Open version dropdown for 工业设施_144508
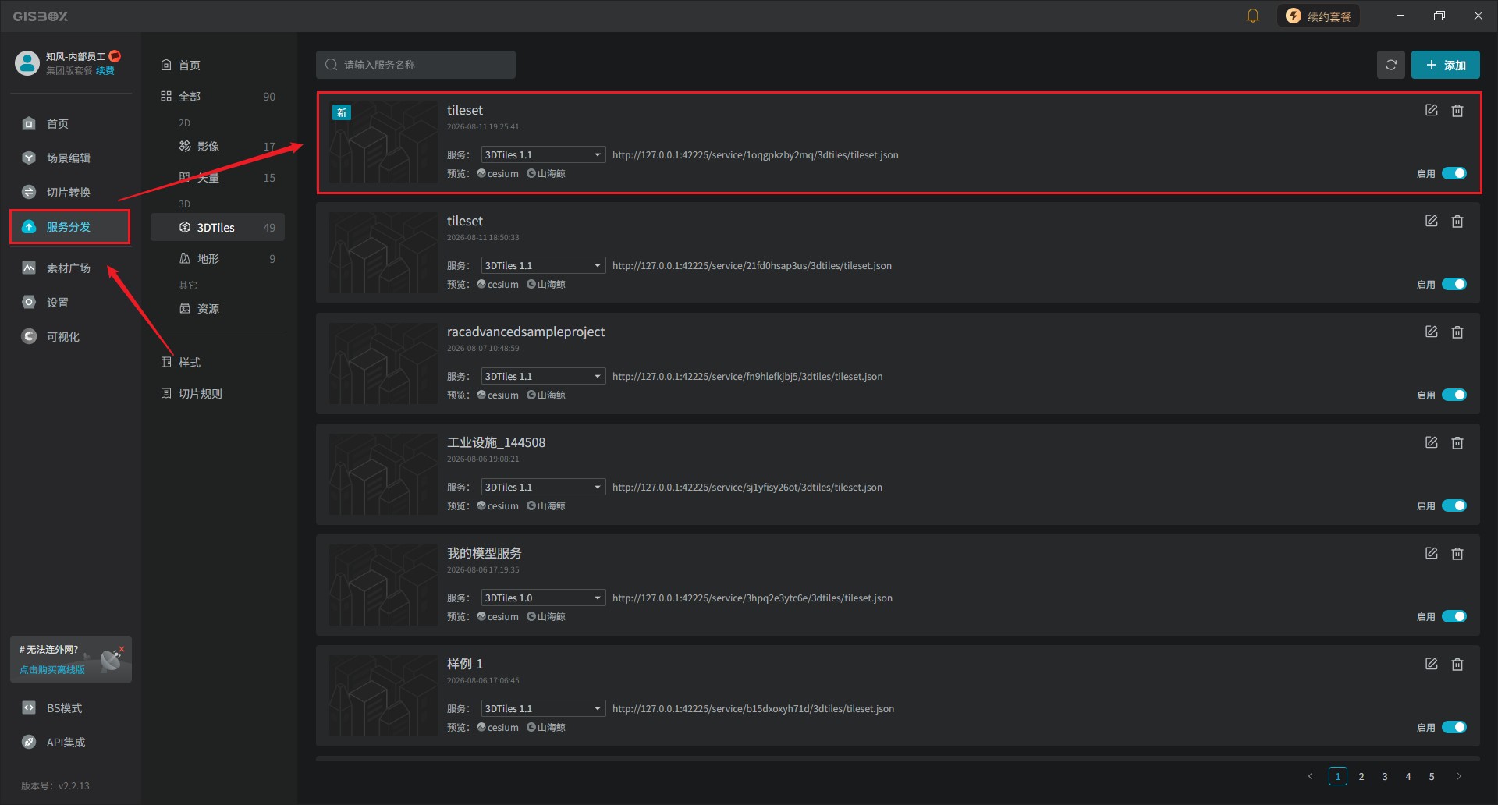Image resolution: width=1498 pixels, height=805 pixels. pos(543,487)
